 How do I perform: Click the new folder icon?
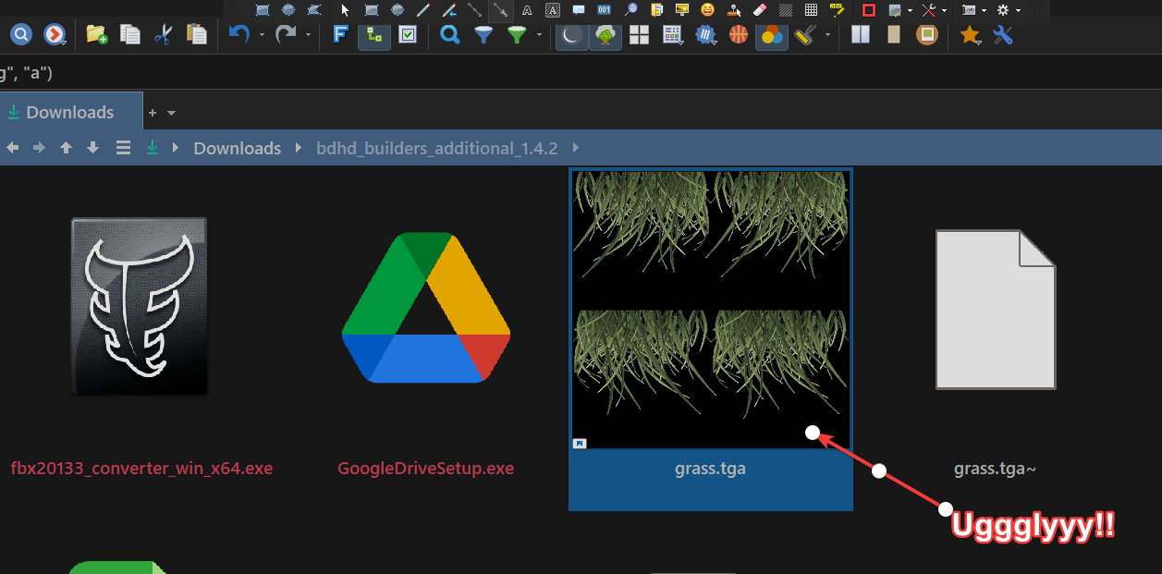pyautogui.click(x=96, y=35)
